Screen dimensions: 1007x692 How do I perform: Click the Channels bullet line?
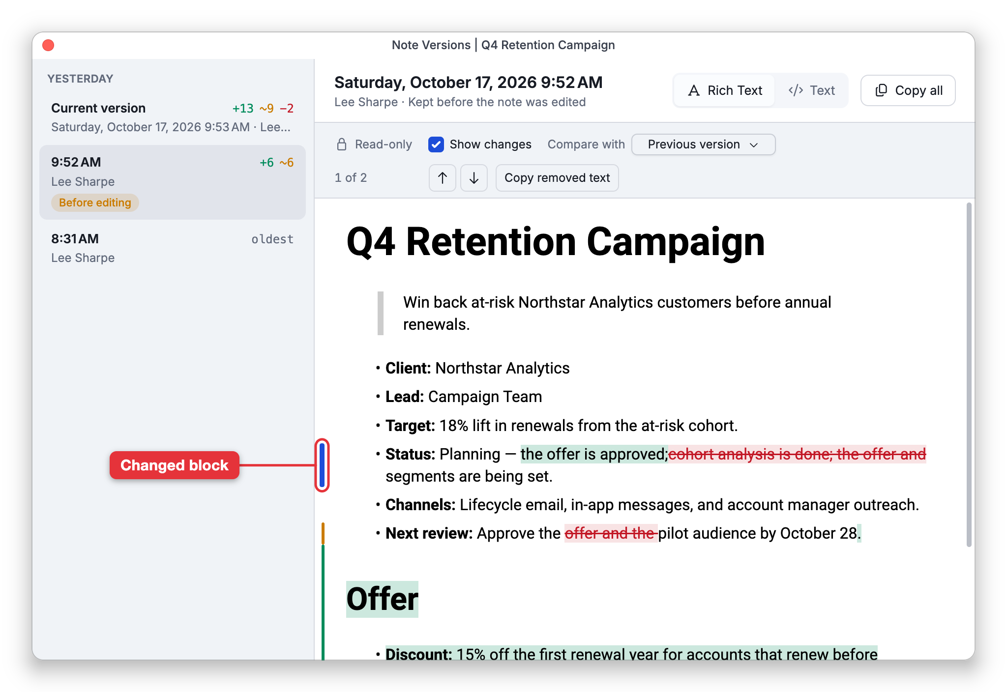click(x=652, y=505)
